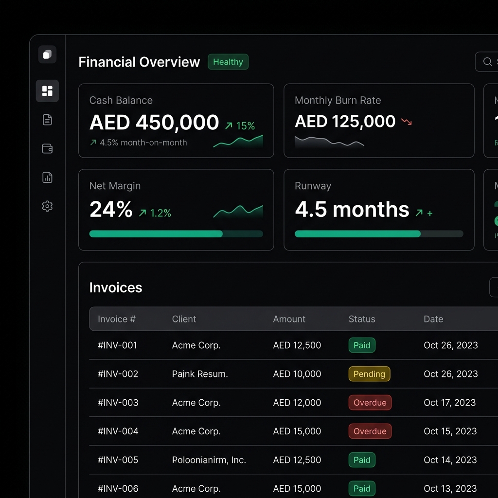Open invoice #INV-002
The image size is (498, 498).
point(118,374)
